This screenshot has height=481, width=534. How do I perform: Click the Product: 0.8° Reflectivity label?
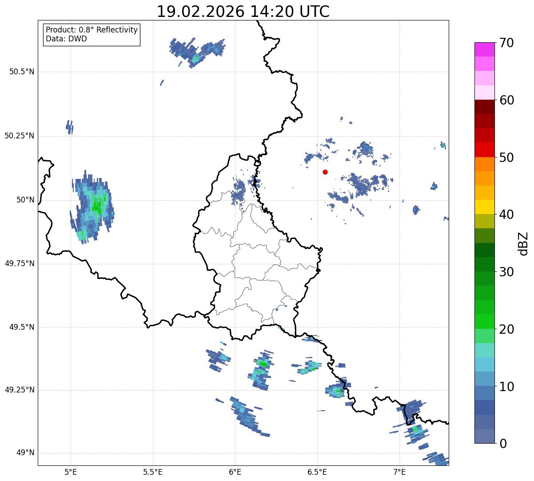click(92, 30)
